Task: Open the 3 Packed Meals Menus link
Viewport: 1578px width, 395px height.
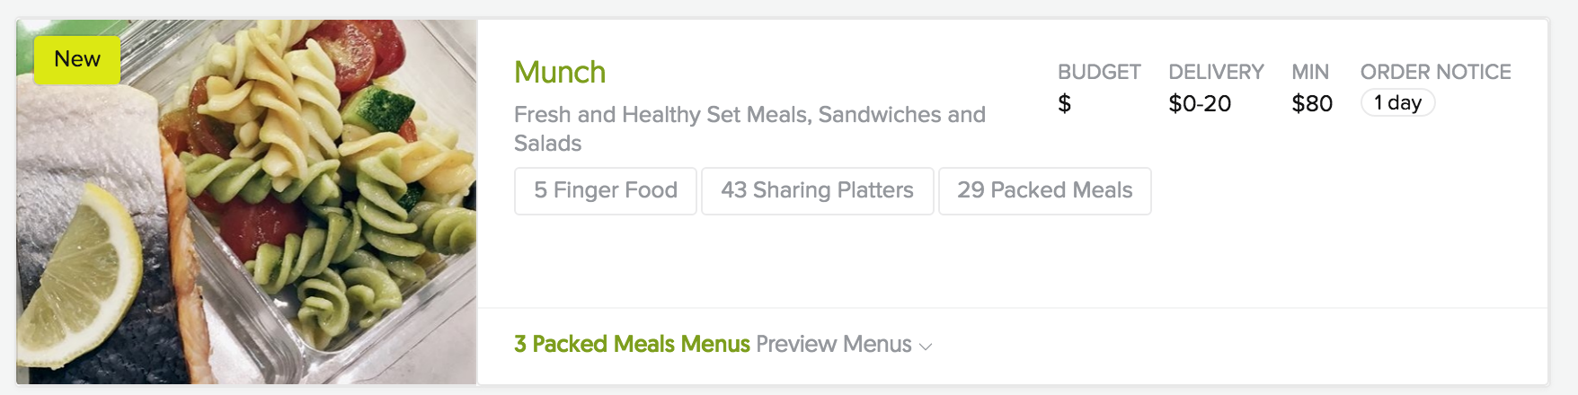Action: coord(632,344)
